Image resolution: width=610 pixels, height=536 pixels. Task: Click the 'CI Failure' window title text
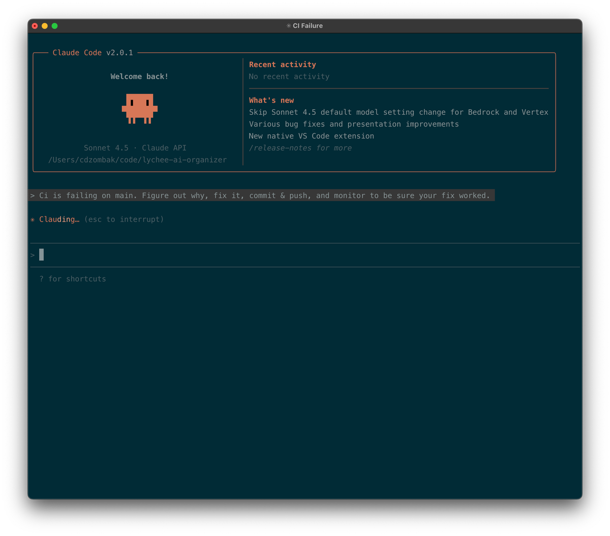pos(308,26)
